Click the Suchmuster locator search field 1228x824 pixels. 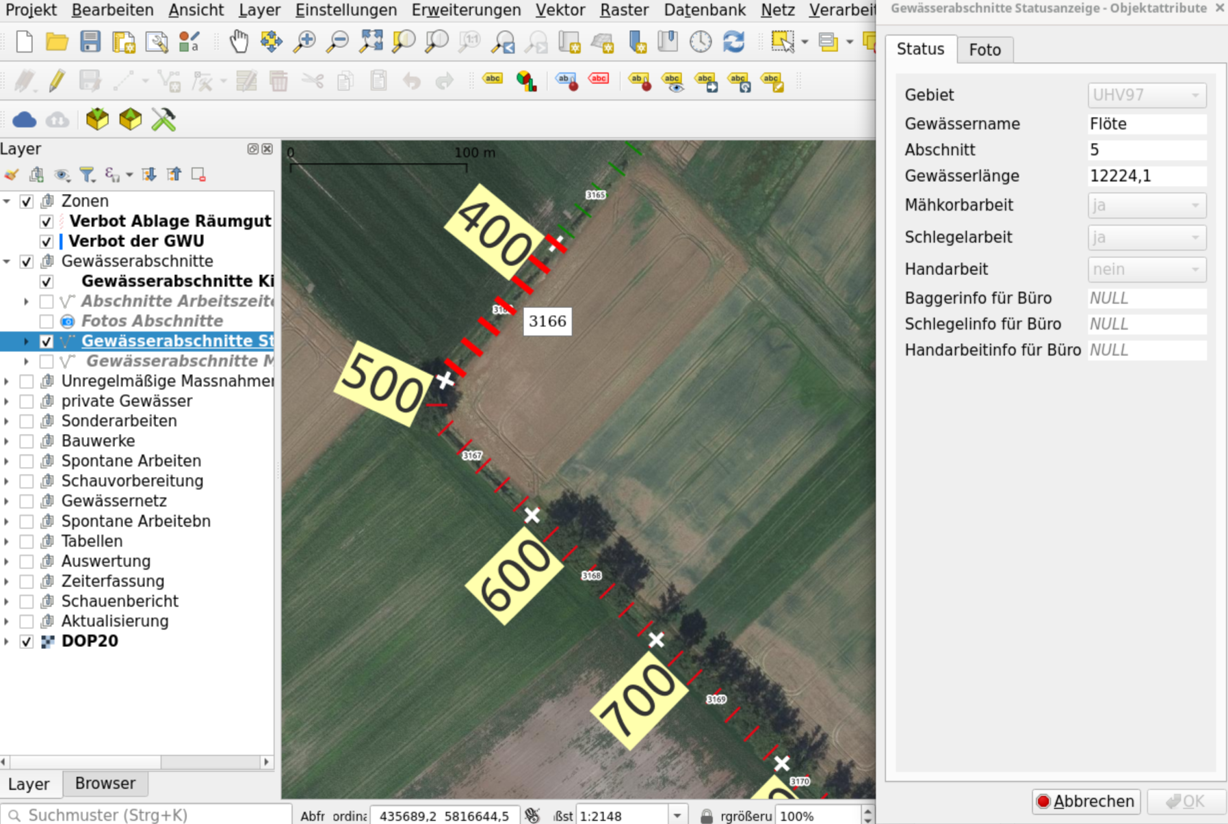146,815
